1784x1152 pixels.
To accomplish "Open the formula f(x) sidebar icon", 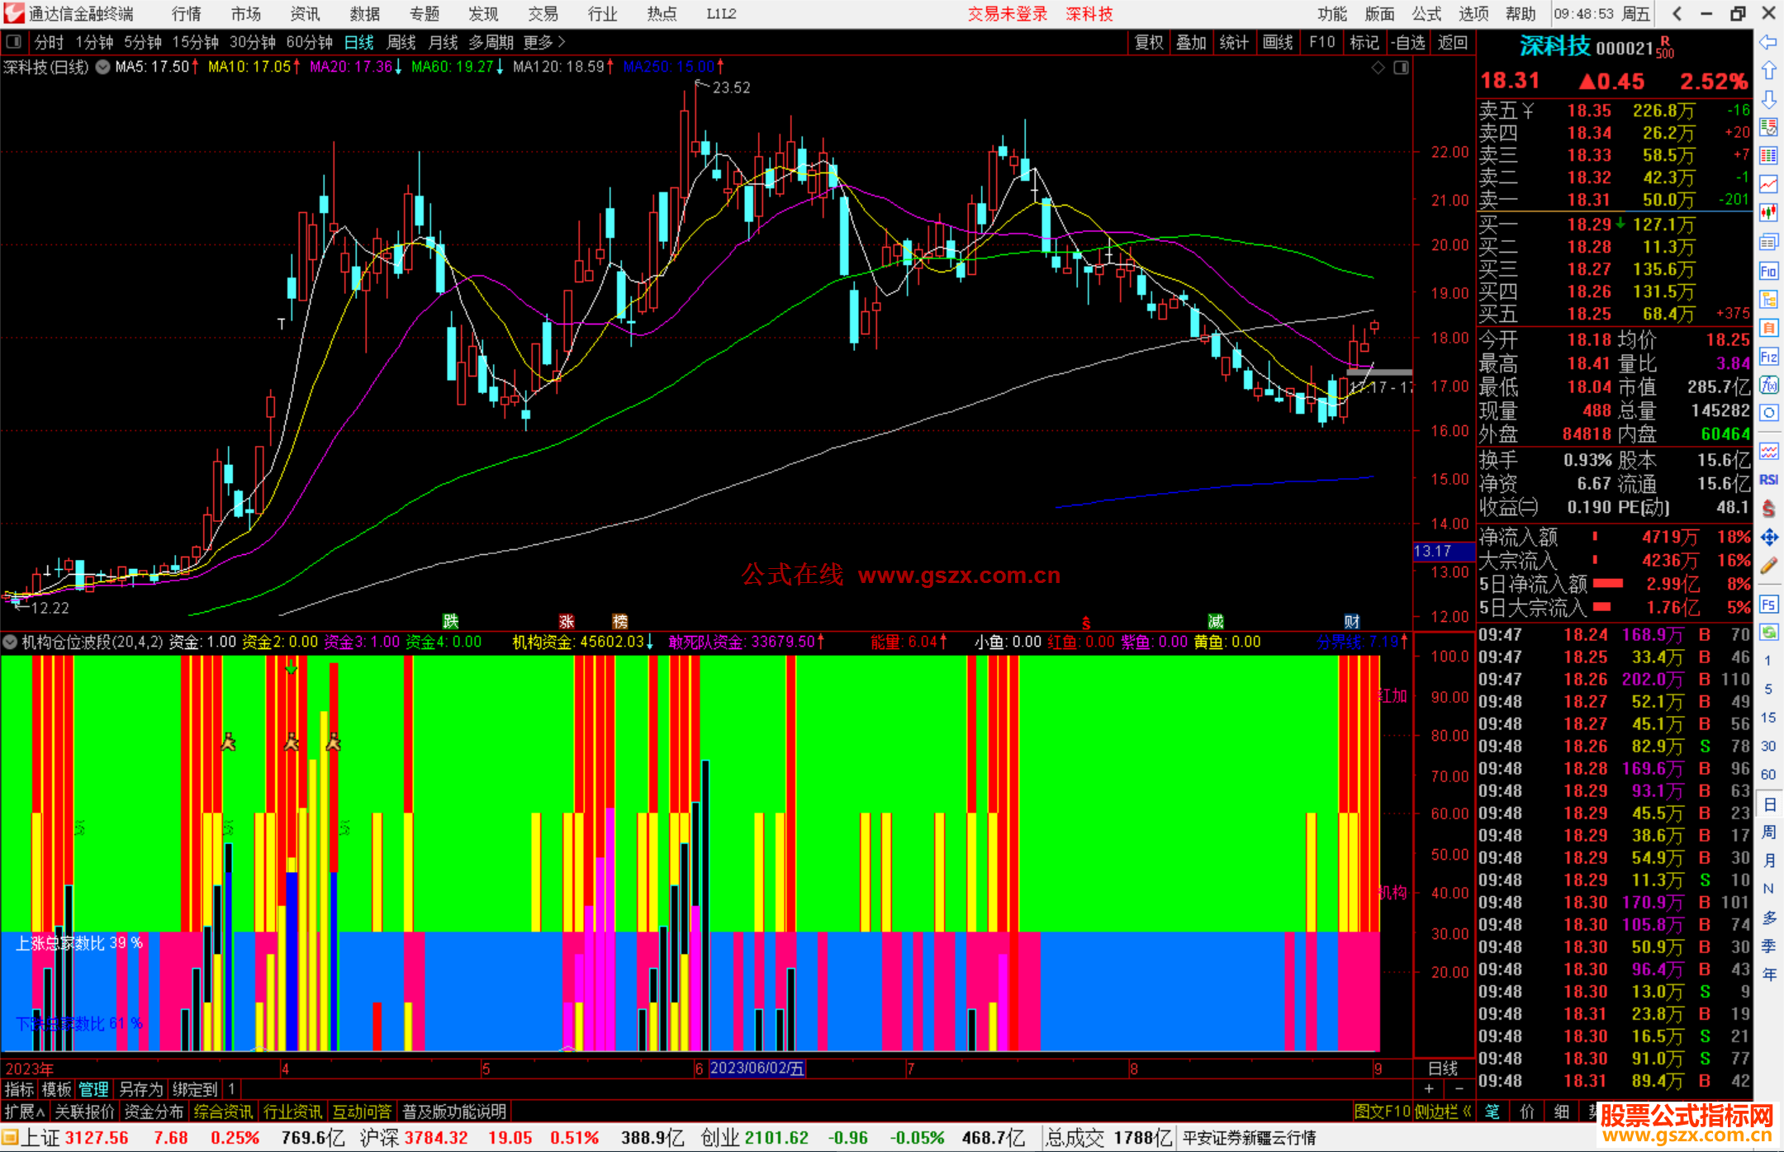I will point(1768,385).
